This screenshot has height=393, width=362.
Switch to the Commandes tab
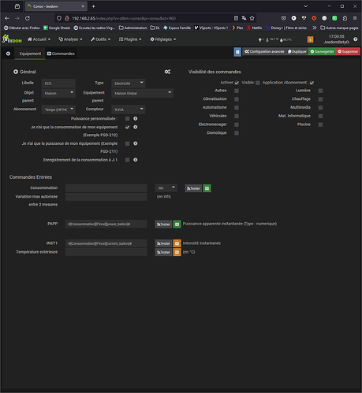[x=61, y=54]
